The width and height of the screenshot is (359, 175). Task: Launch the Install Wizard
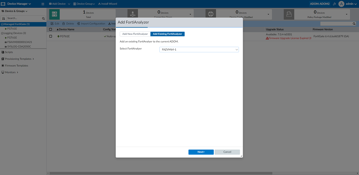108,4
